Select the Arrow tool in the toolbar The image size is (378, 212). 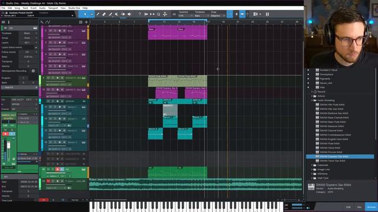click(x=85, y=14)
